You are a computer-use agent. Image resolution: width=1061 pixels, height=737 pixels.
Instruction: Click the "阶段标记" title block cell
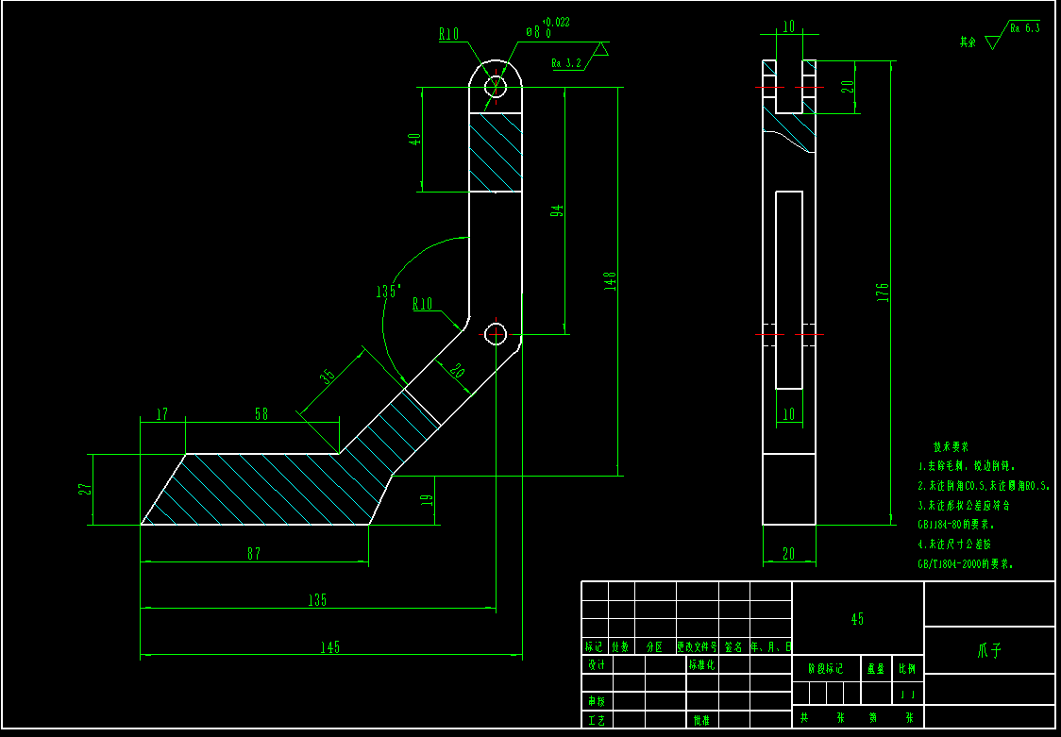click(826, 669)
